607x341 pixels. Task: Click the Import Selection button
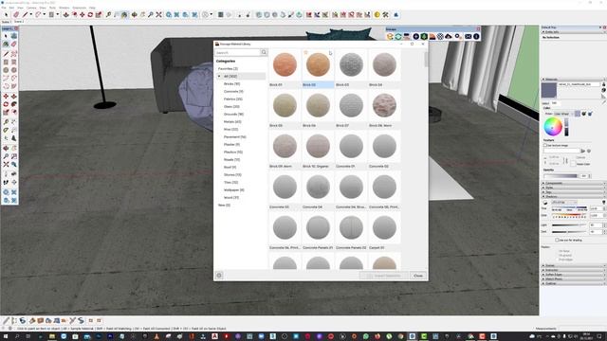383,276
